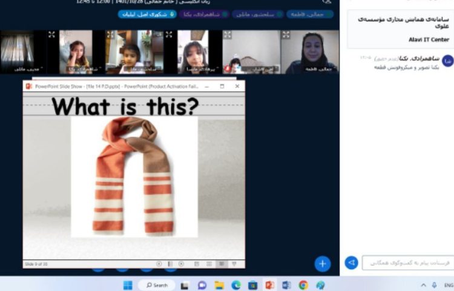Click the scarf picture on the slide

tap(134, 177)
